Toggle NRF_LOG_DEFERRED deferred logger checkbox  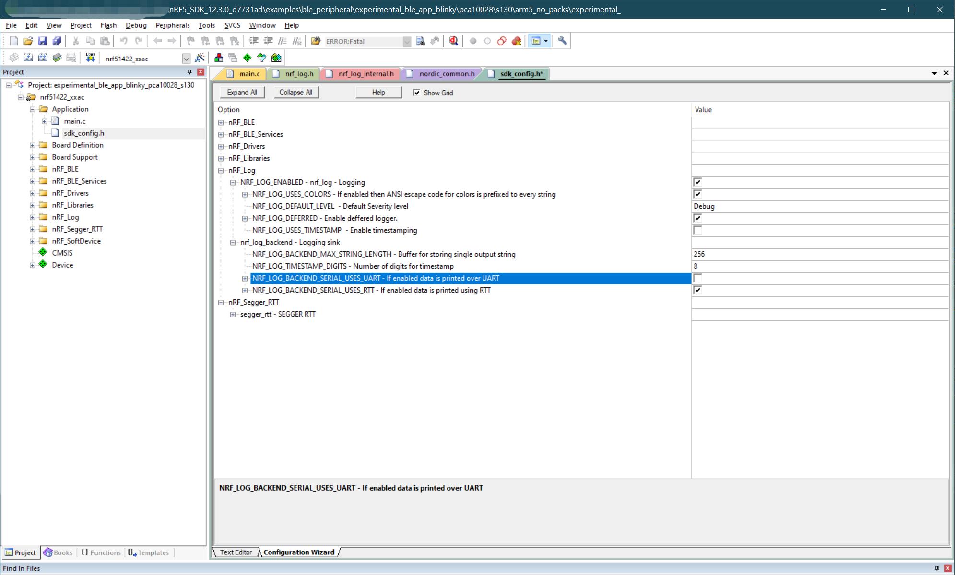click(697, 218)
